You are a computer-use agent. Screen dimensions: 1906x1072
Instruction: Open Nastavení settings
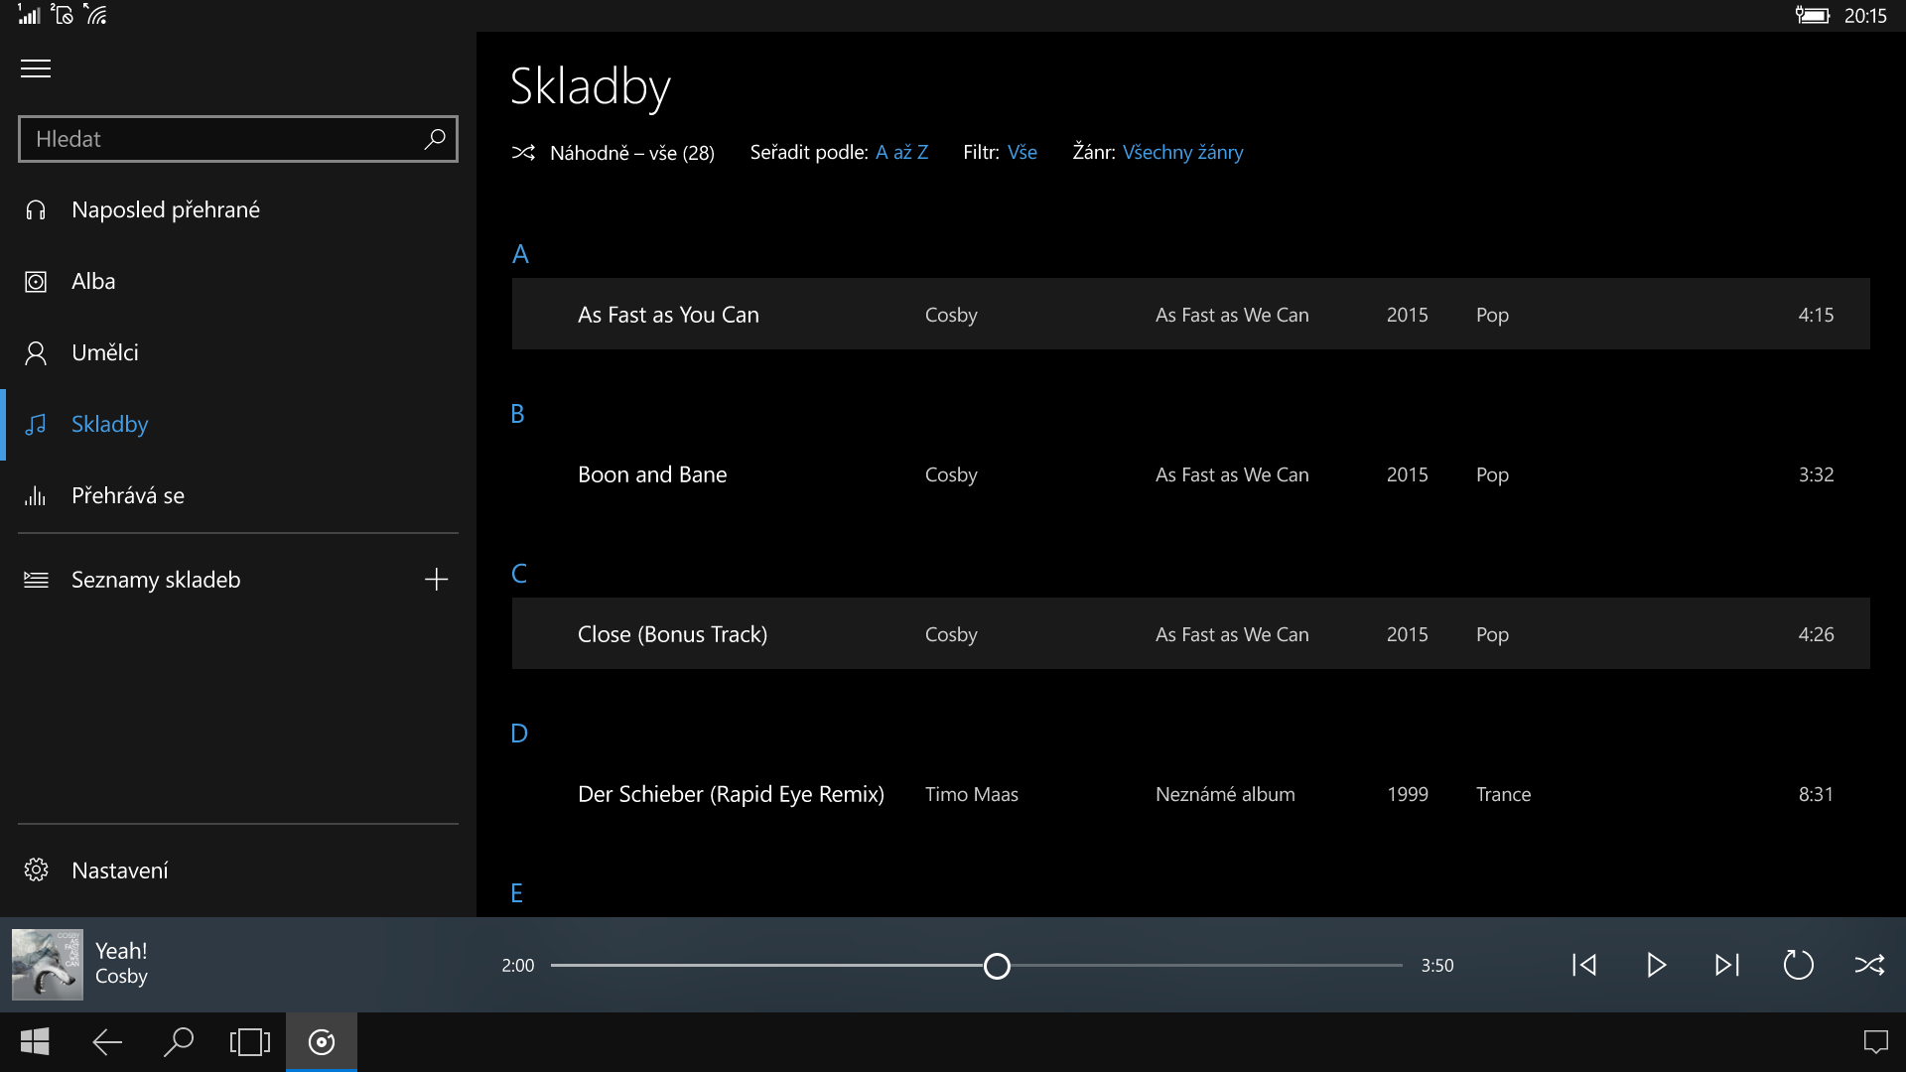(119, 871)
